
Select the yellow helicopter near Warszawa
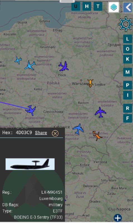[x=90, y=83]
